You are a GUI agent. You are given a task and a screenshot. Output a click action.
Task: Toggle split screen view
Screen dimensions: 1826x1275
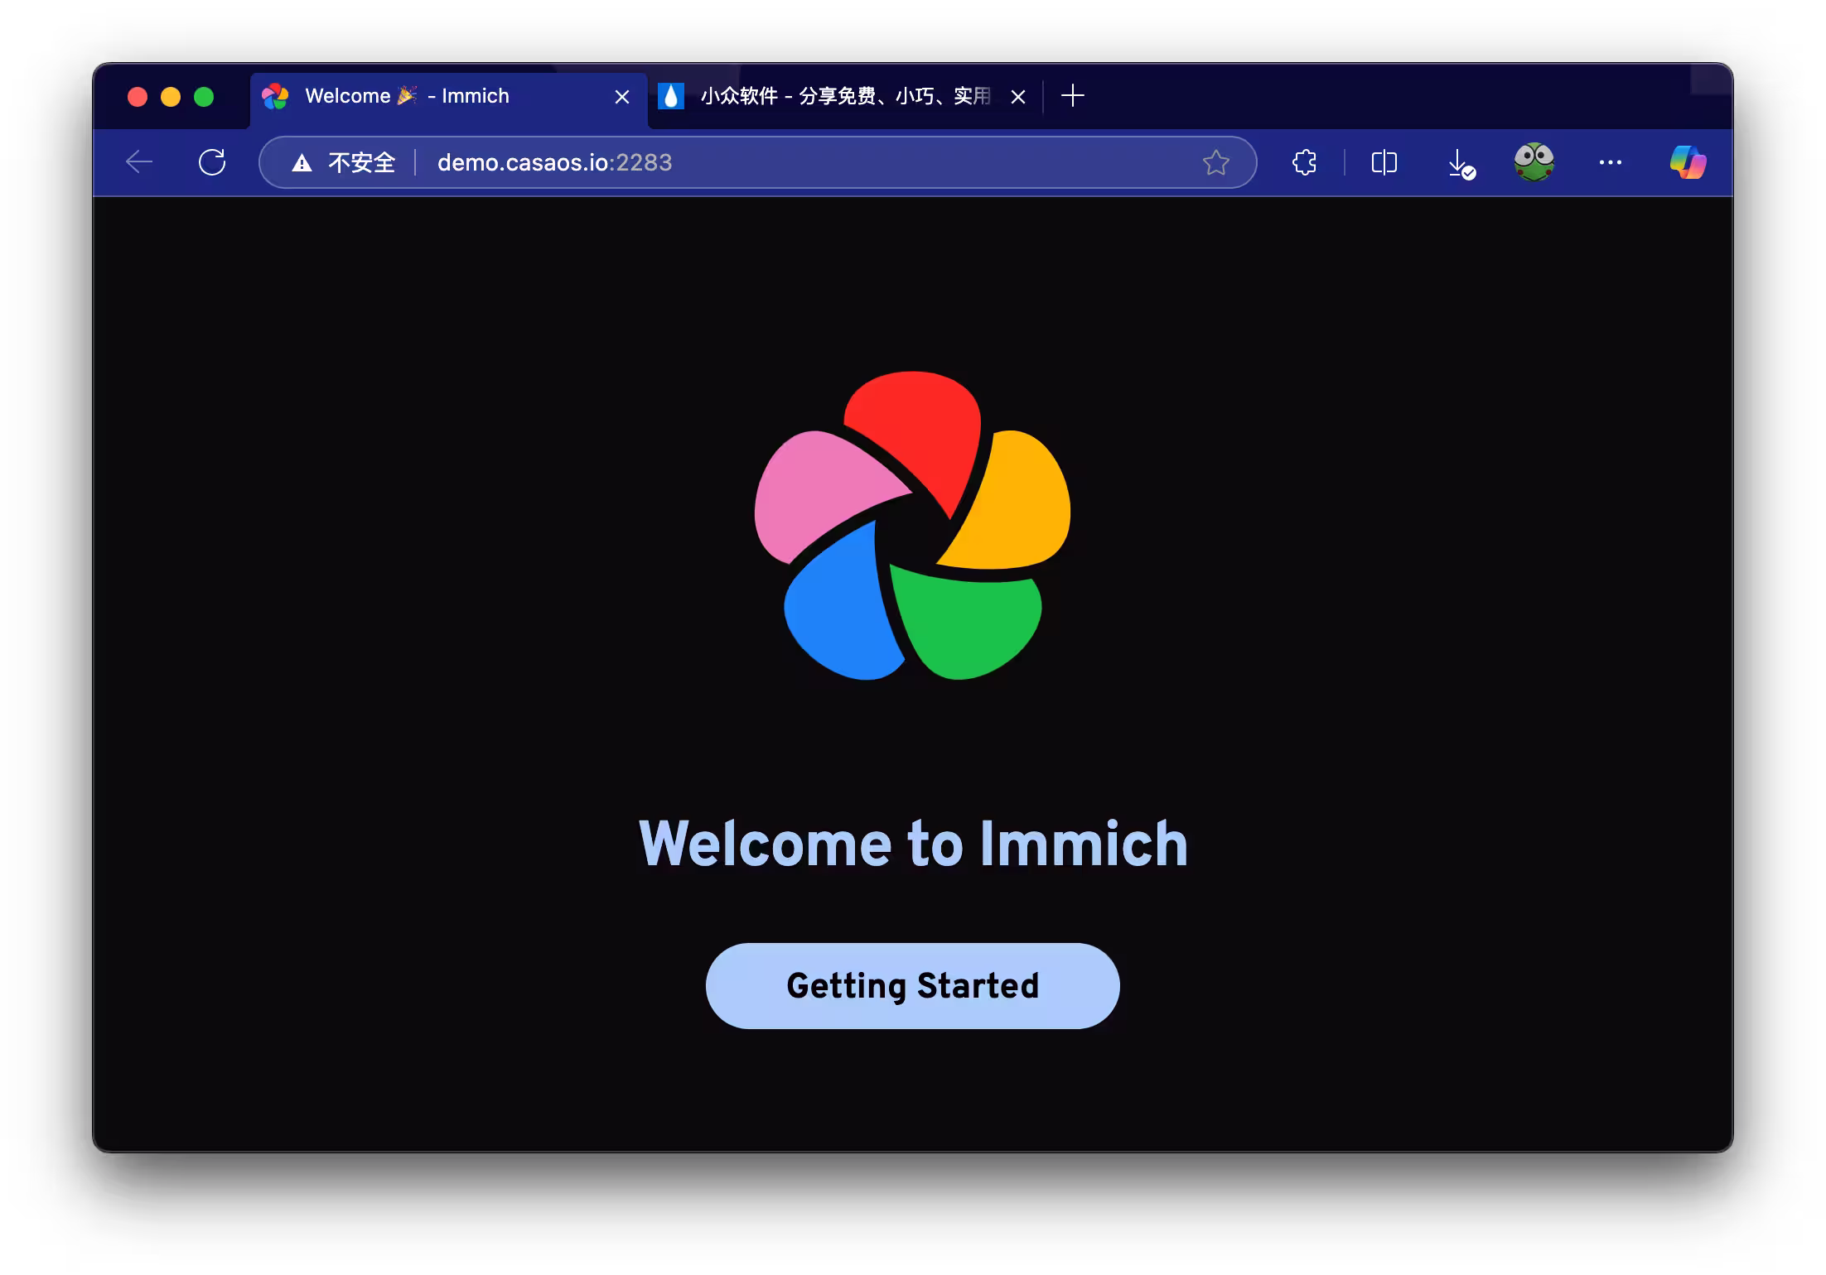tap(1384, 162)
